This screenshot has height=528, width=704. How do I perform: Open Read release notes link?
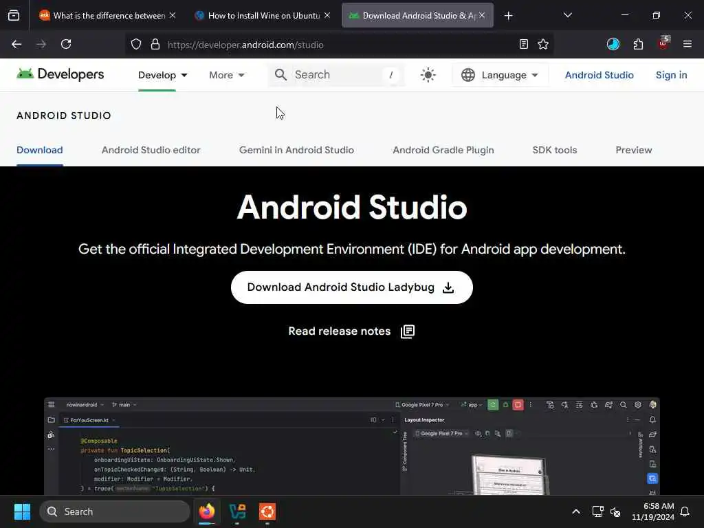point(351,331)
